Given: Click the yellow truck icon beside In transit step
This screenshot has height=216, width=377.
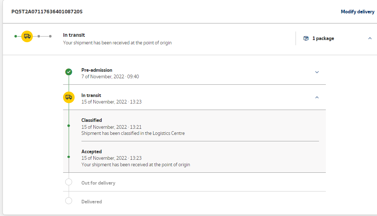Looking at the screenshot, I should (68, 97).
